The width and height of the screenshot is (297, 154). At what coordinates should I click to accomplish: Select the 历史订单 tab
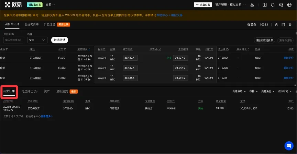(9, 92)
